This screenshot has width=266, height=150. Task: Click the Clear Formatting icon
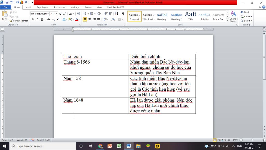[x=78, y=14]
